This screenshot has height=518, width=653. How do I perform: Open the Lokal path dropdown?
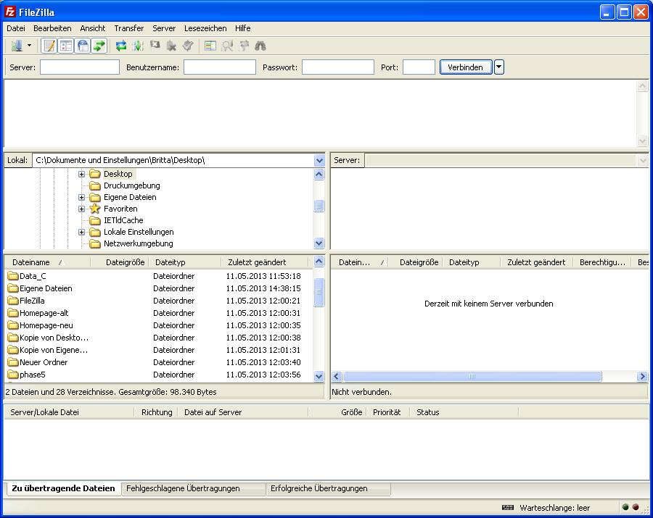point(319,161)
